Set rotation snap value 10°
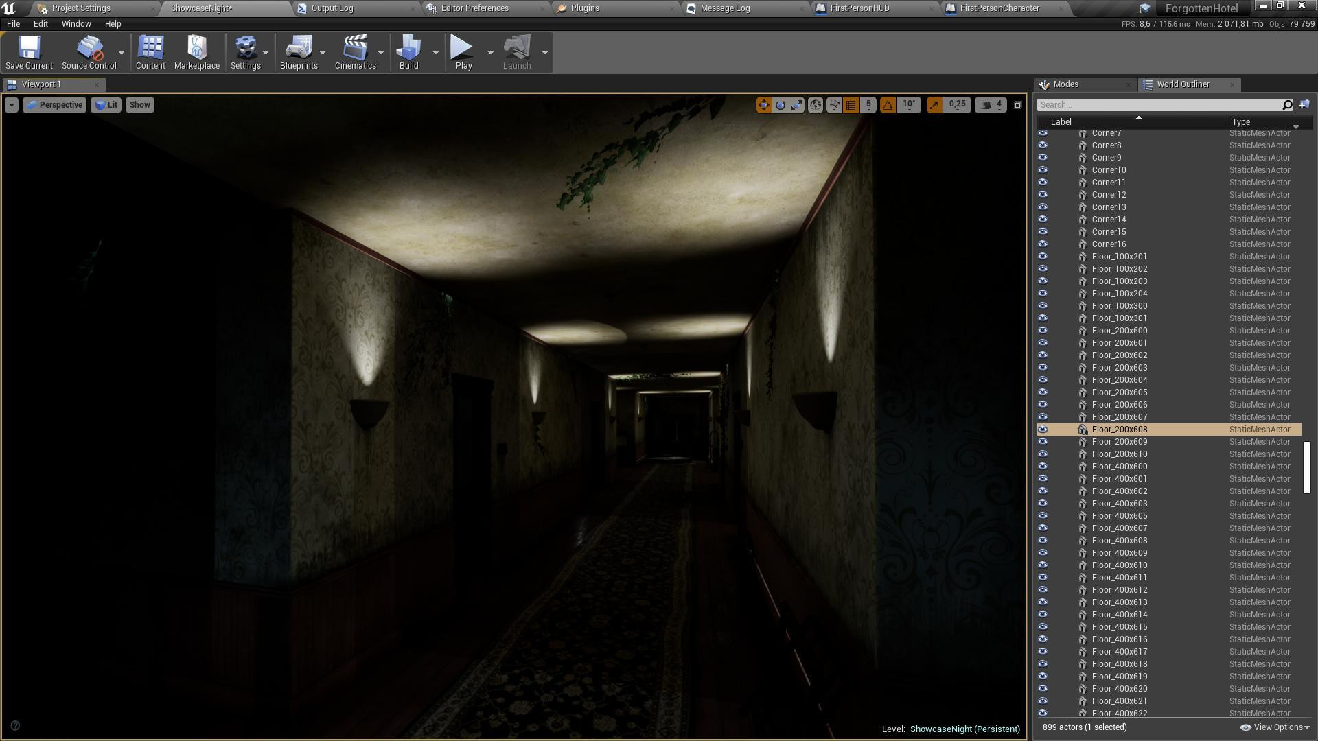Viewport: 1318px width, 741px height. point(909,105)
